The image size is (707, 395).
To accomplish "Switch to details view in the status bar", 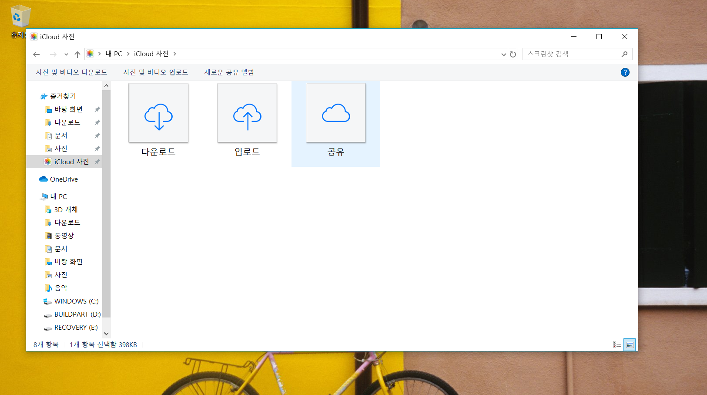I will coord(617,344).
